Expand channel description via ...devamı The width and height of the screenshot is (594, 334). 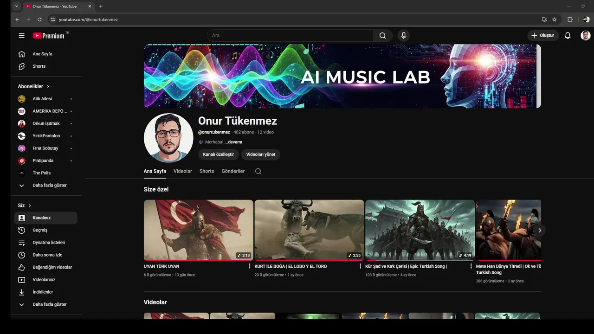coord(233,142)
